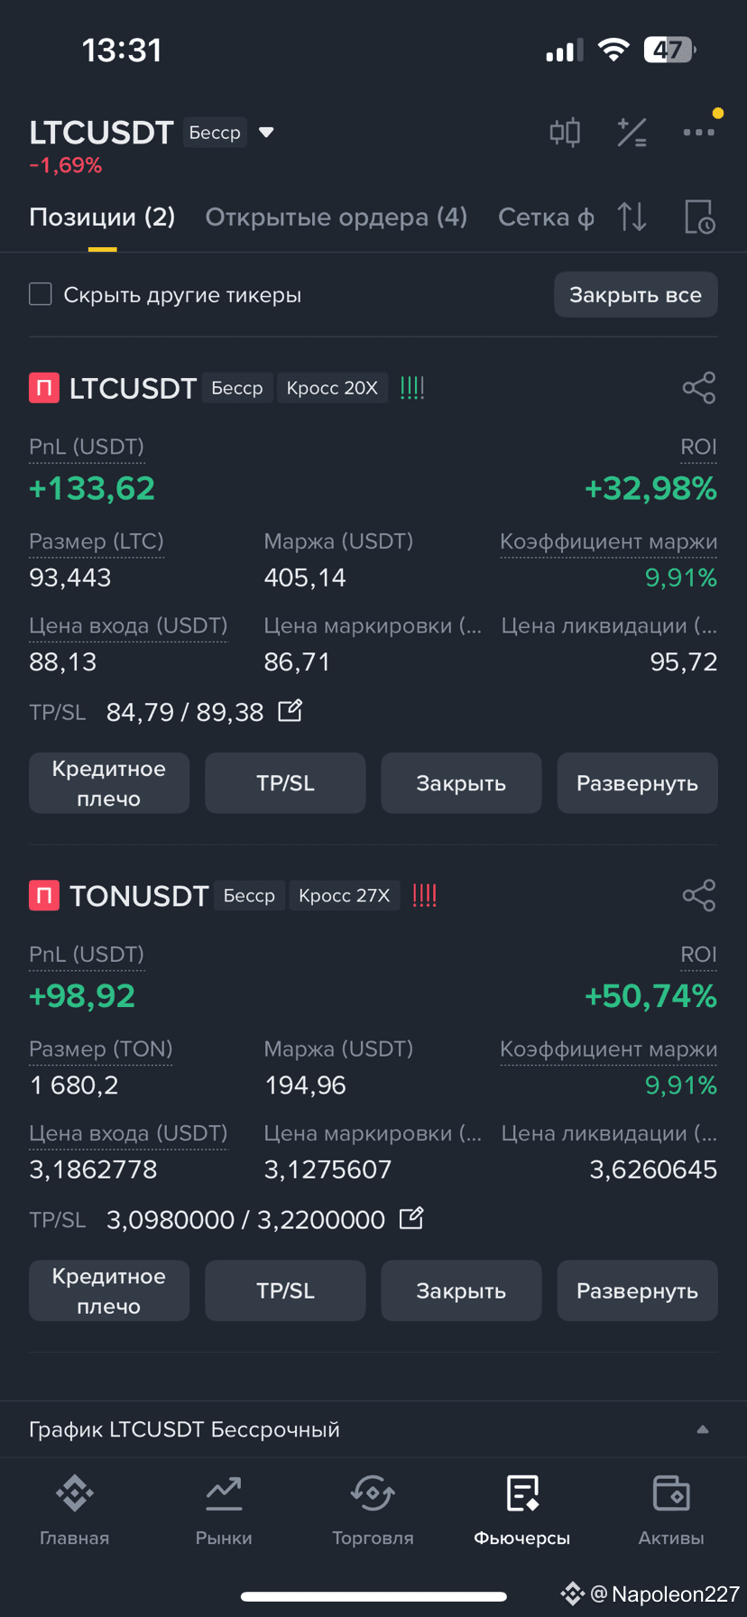Edit TP/SL values for TONUSDT position
This screenshot has width=747, height=1617.
click(x=411, y=1218)
